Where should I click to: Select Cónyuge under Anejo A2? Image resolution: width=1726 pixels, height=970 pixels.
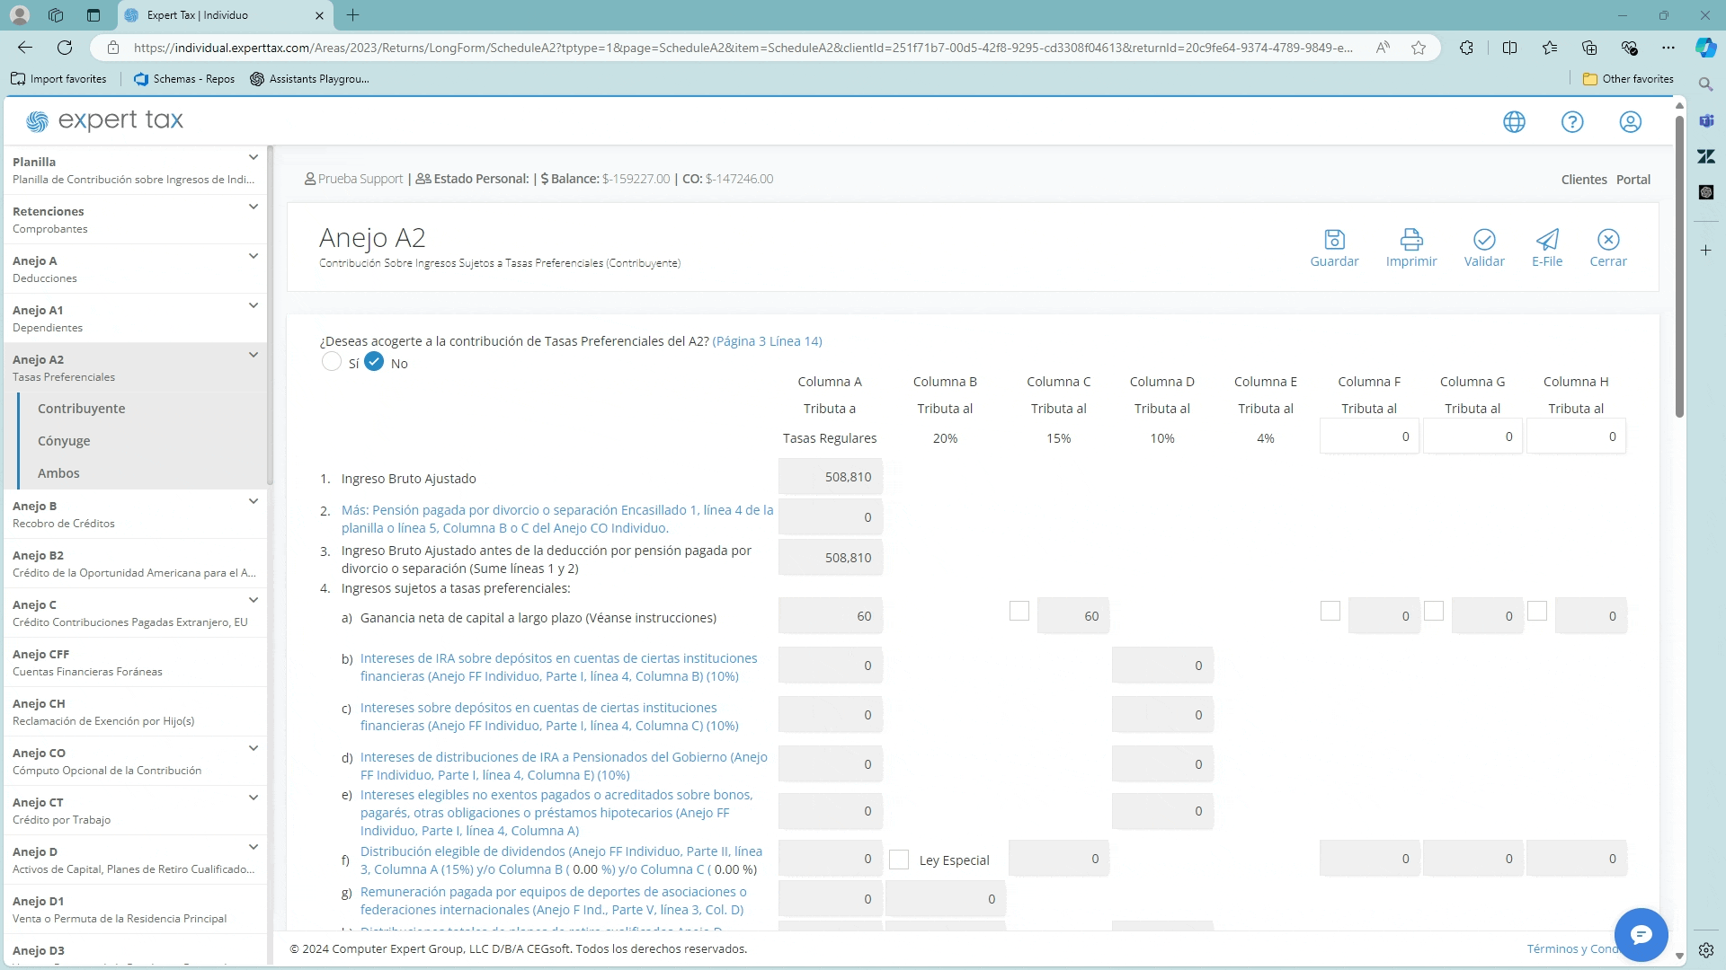pos(64,441)
